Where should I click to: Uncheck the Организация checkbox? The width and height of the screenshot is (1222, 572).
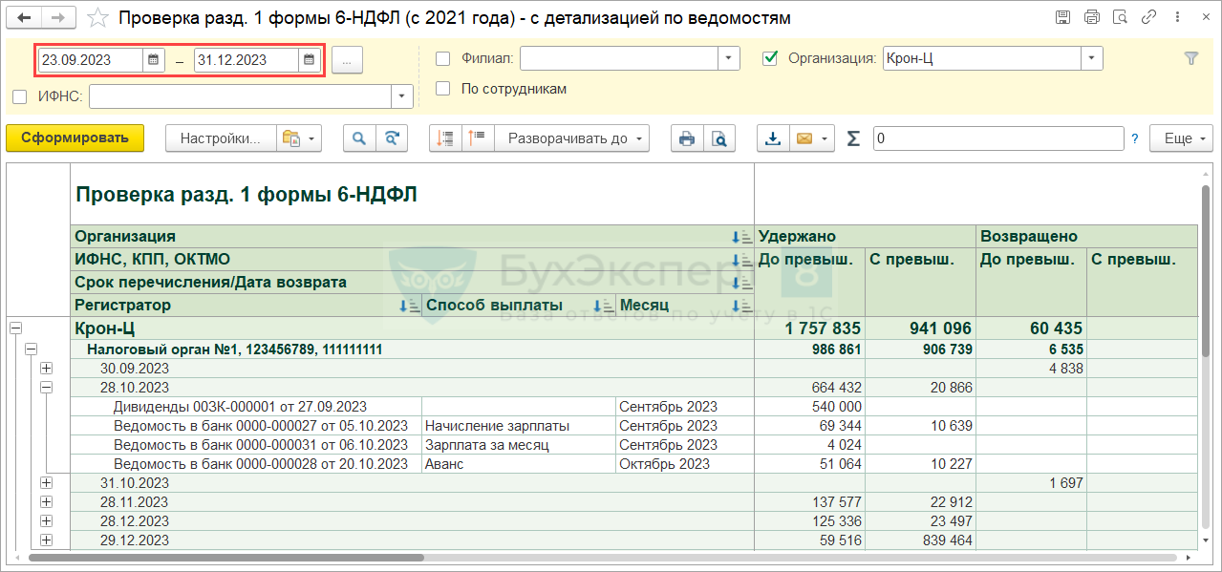click(770, 59)
